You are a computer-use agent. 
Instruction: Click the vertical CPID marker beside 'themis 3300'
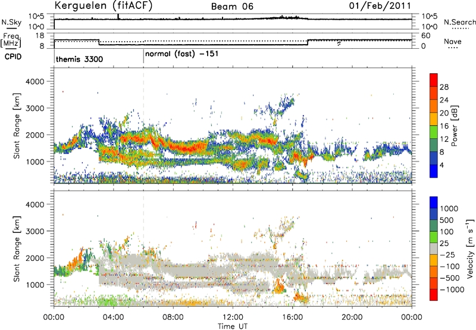pyautogui.click(x=54, y=57)
